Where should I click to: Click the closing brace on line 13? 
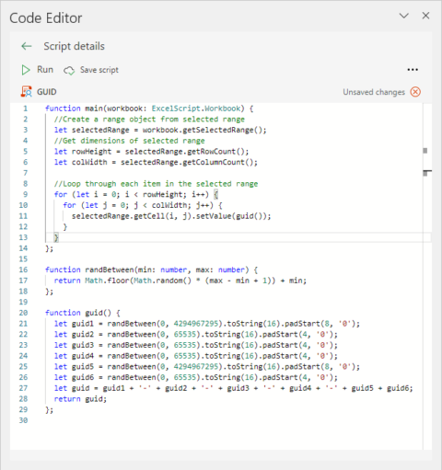coord(56,237)
